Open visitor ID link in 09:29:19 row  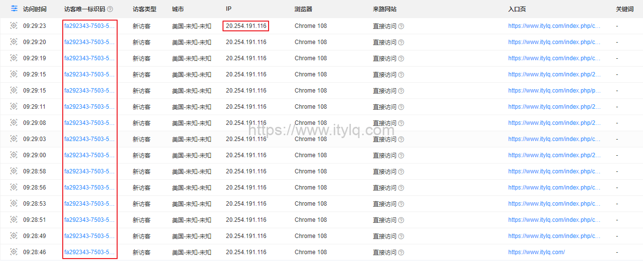click(89, 58)
